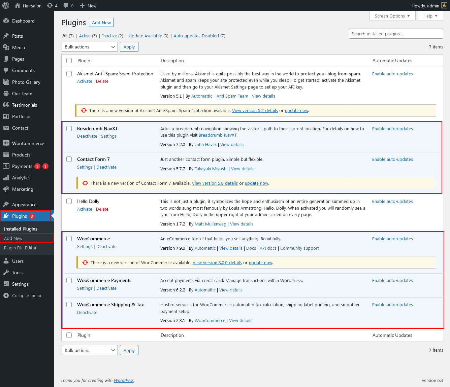Open WooCommerce API docs link
This screenshot has height=387, width=450.
268,248
